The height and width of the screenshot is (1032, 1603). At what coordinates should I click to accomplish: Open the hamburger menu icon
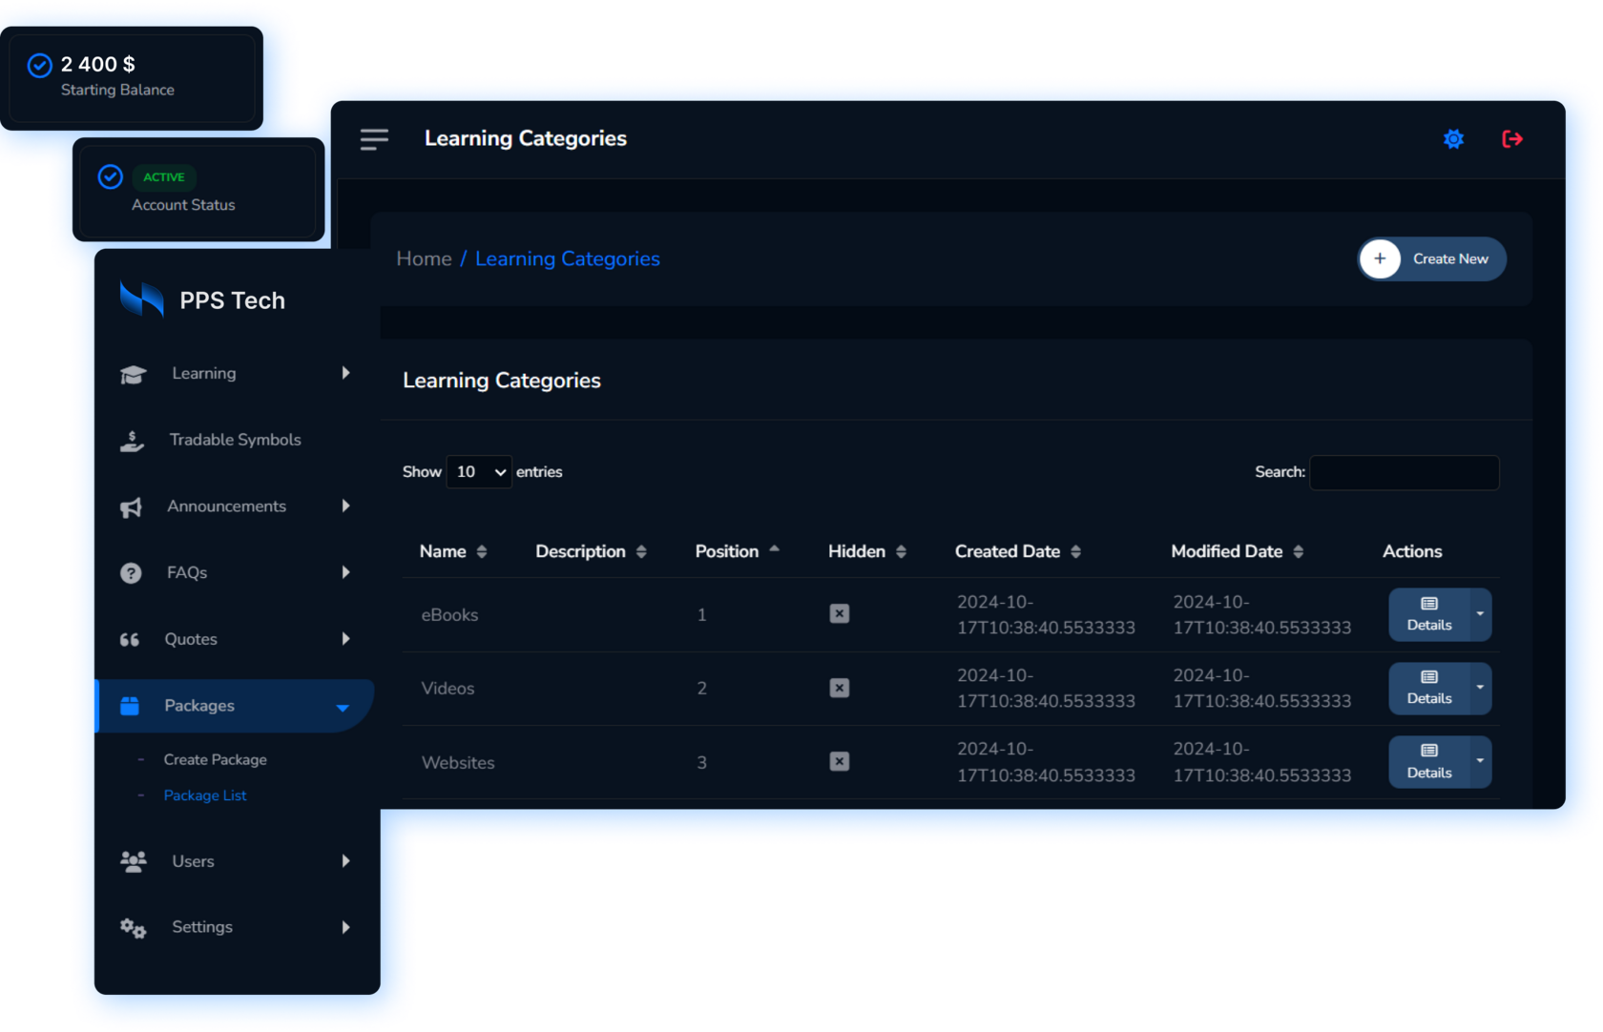click(374, 139)
